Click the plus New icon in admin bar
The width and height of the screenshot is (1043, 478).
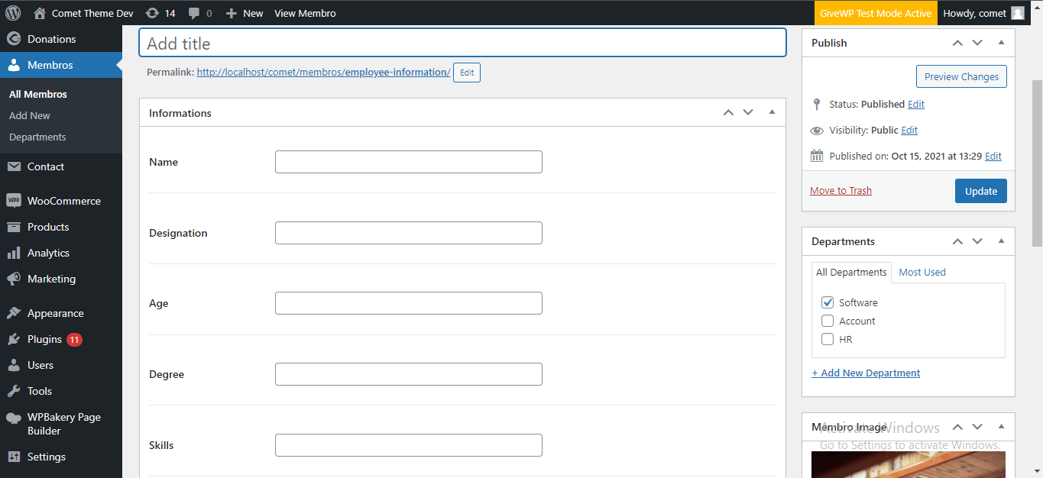(x=232, y=13)
